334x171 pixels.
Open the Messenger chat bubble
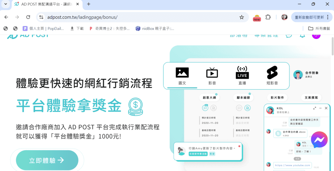319,139
